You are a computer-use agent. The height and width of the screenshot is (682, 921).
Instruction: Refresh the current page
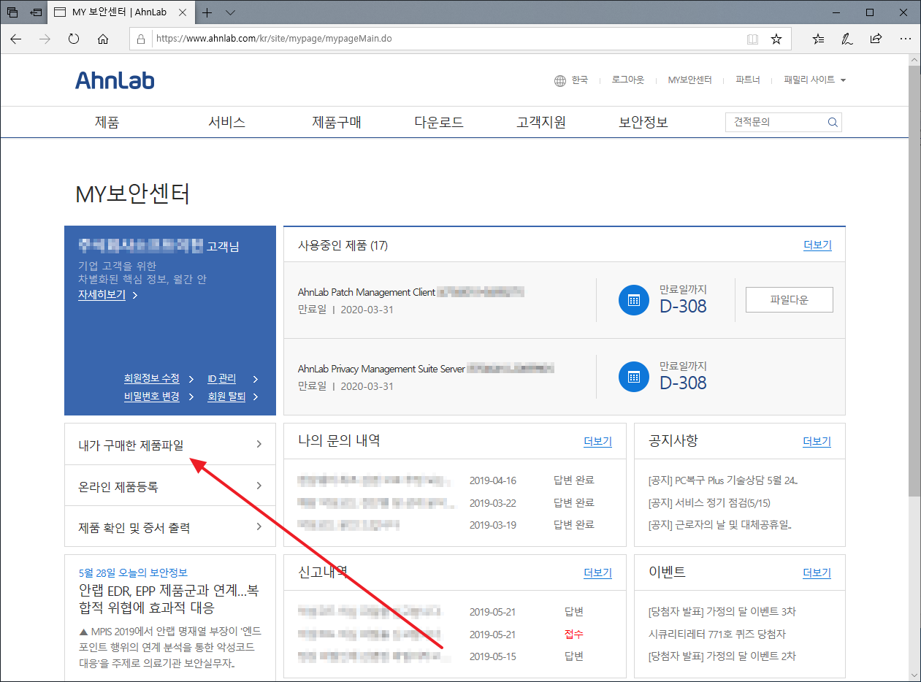tap(74, 39)
